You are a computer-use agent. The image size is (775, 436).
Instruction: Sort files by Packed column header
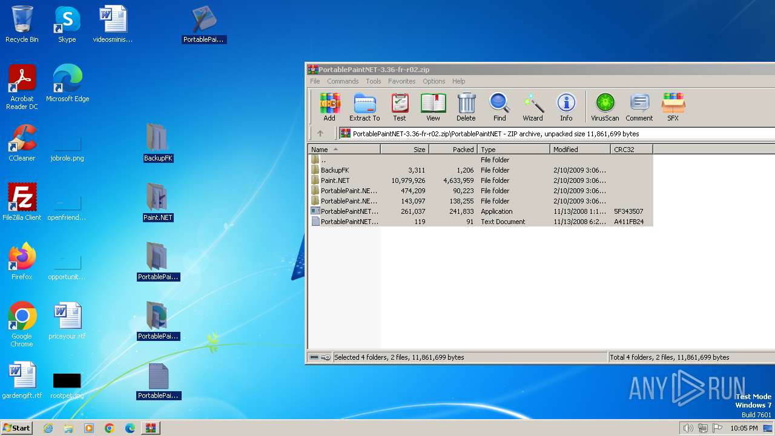pos(453,149)
